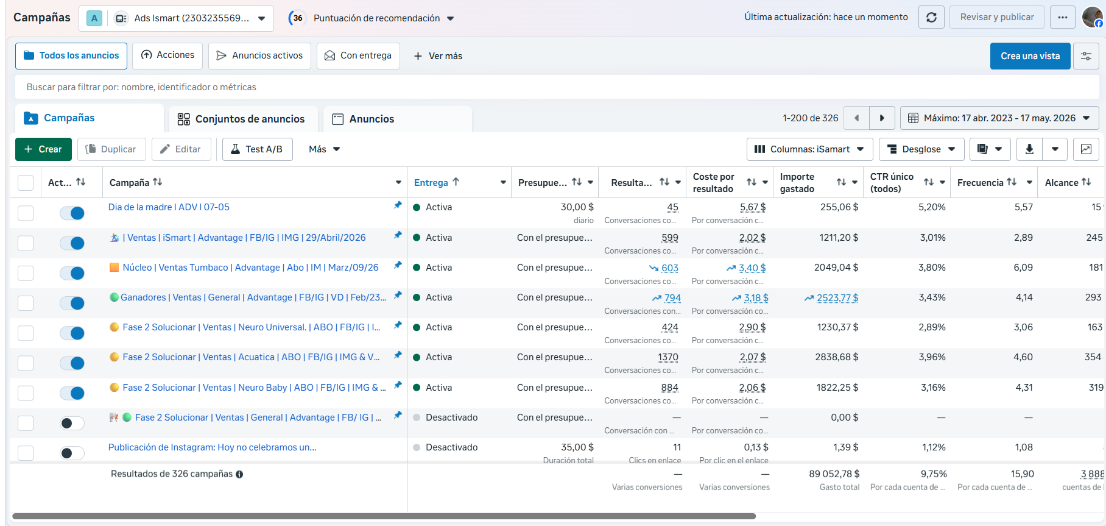Open the three-dot more options menu
The height and width of the screenshot is (526, 1106).
click(x=1063, y=17)
